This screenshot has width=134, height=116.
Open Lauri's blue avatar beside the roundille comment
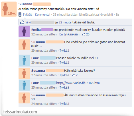click(x=25, y=60)
